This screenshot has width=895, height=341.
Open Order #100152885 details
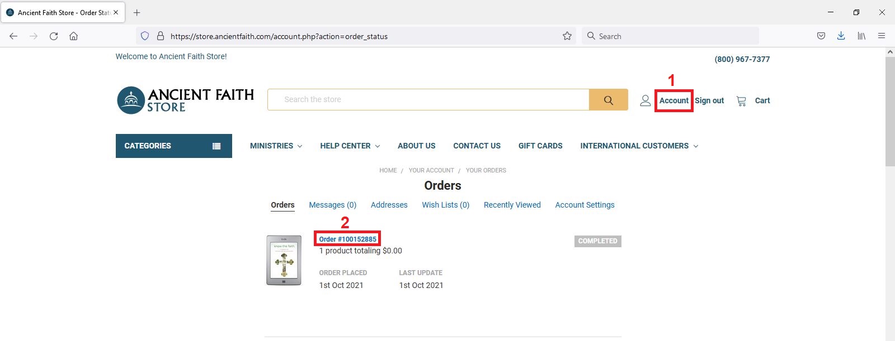[347, 239]
